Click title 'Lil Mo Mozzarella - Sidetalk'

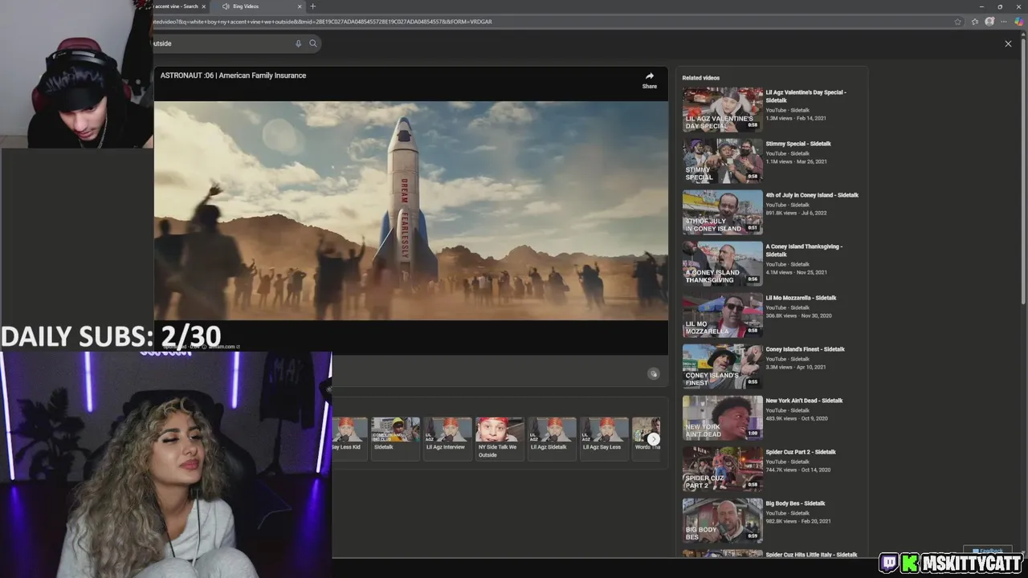pyautogui.click(x=801, y=298)
